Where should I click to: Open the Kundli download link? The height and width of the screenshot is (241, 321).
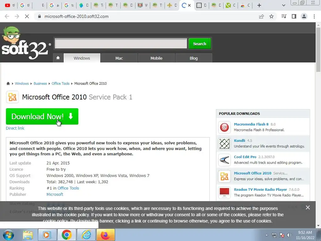(239, 141)
